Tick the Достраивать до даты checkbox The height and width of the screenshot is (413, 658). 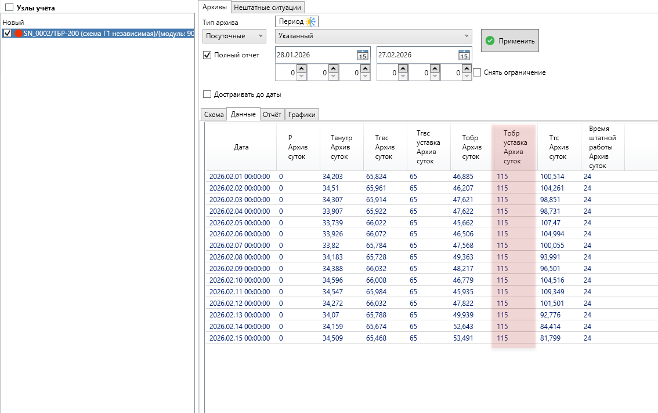pos(207,94)
